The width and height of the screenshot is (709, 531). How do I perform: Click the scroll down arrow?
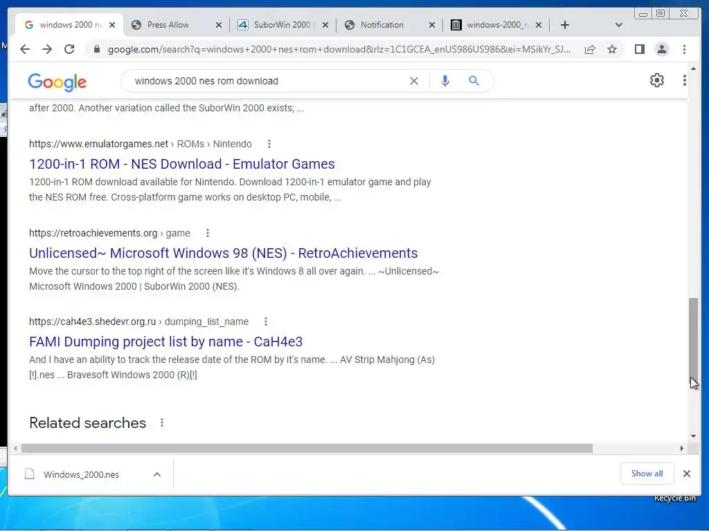point(693,436)
